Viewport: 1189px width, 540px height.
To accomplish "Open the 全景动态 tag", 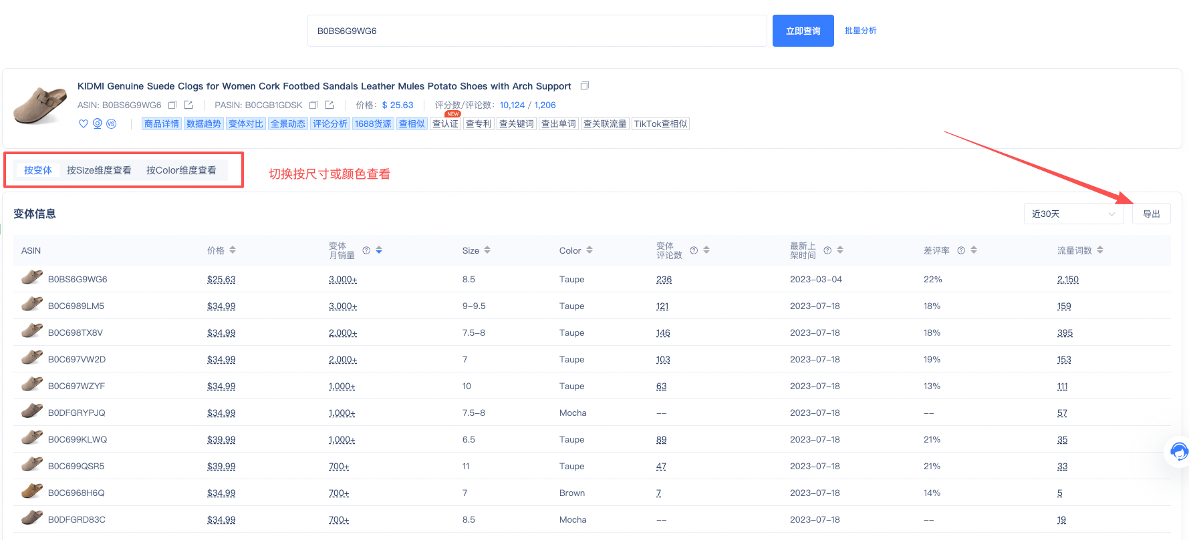I will click(288, 123).
